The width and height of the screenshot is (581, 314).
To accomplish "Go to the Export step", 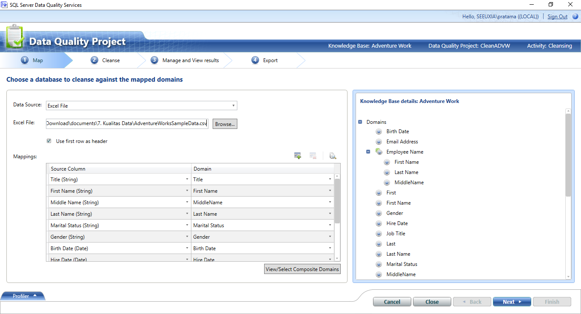I will (x=265, y=60).
